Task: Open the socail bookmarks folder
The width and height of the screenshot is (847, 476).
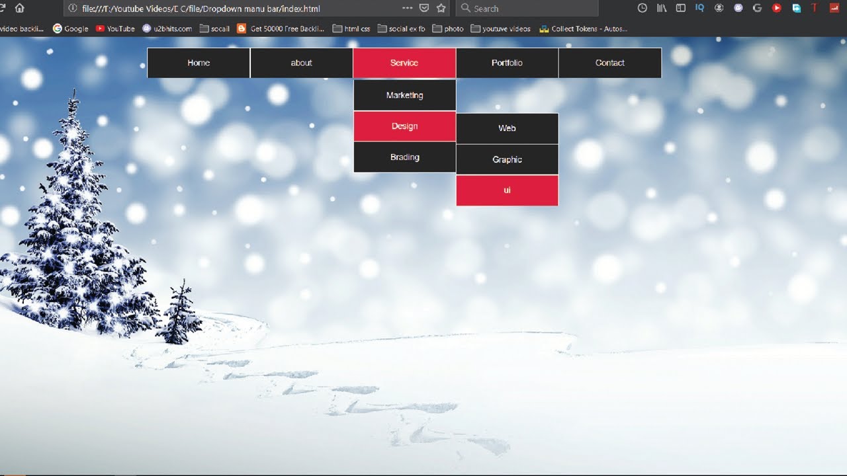Action: 214,28
